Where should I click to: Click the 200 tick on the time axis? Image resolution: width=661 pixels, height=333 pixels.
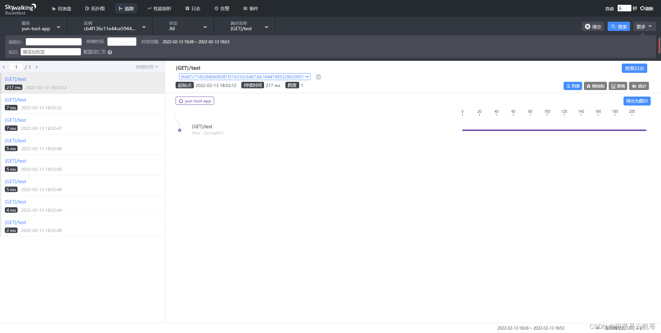(x=632, y=112)
